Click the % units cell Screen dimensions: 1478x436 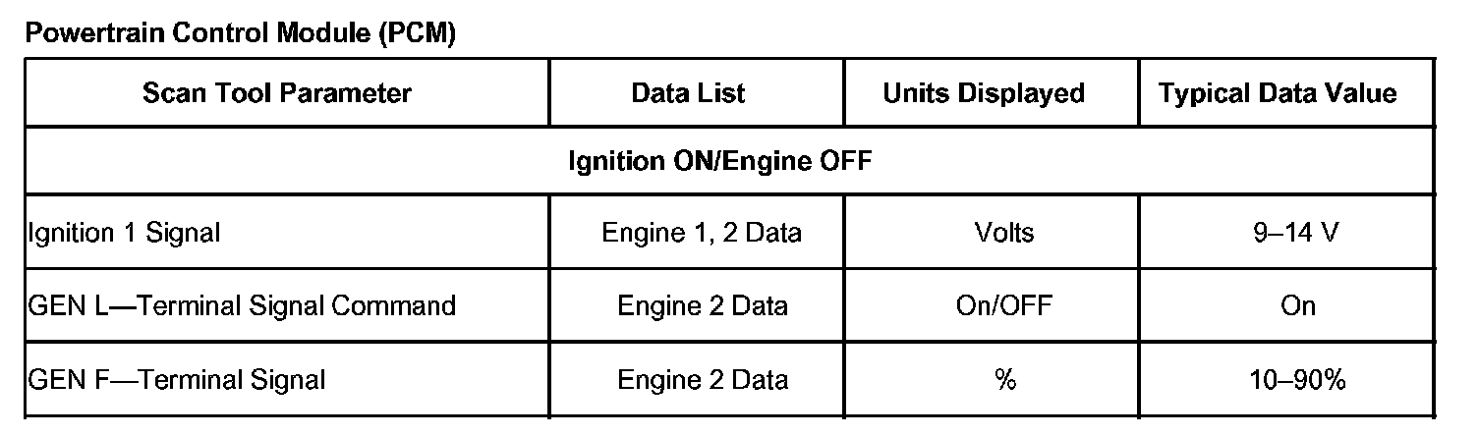tap(1004, 379)
